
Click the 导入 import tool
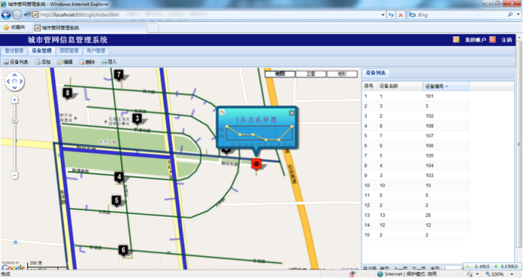[x=109, y=62]
